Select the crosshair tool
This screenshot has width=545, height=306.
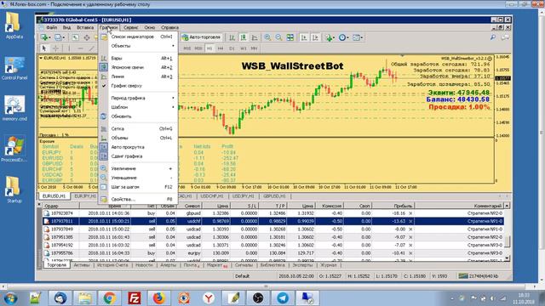(x=55, y=48)
